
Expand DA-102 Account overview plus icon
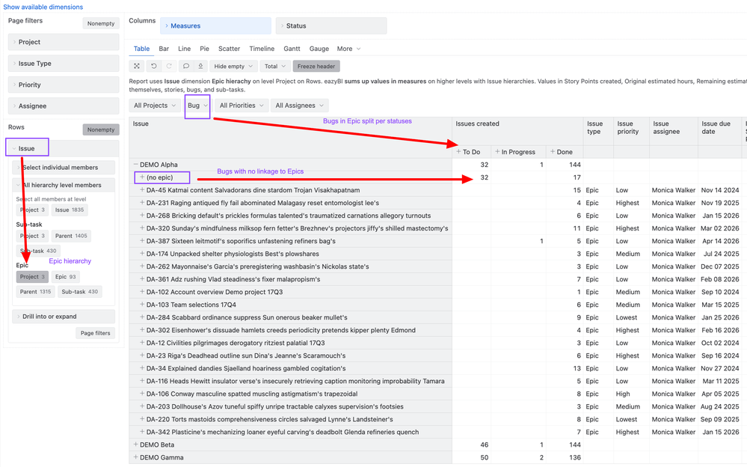[142, 291]
